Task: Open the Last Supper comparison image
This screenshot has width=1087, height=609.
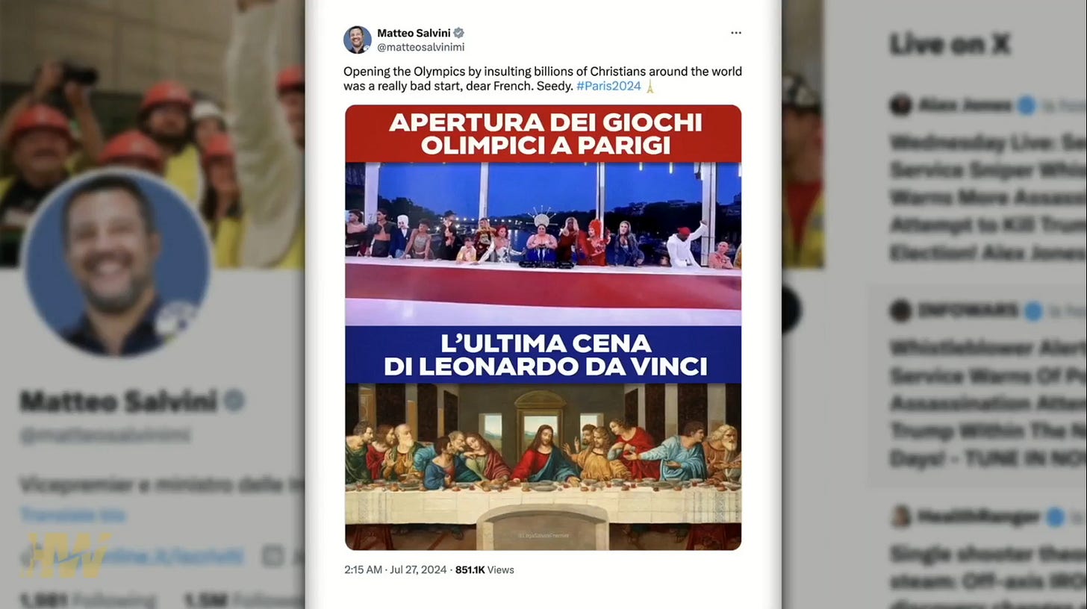Action: coord(543,328)
